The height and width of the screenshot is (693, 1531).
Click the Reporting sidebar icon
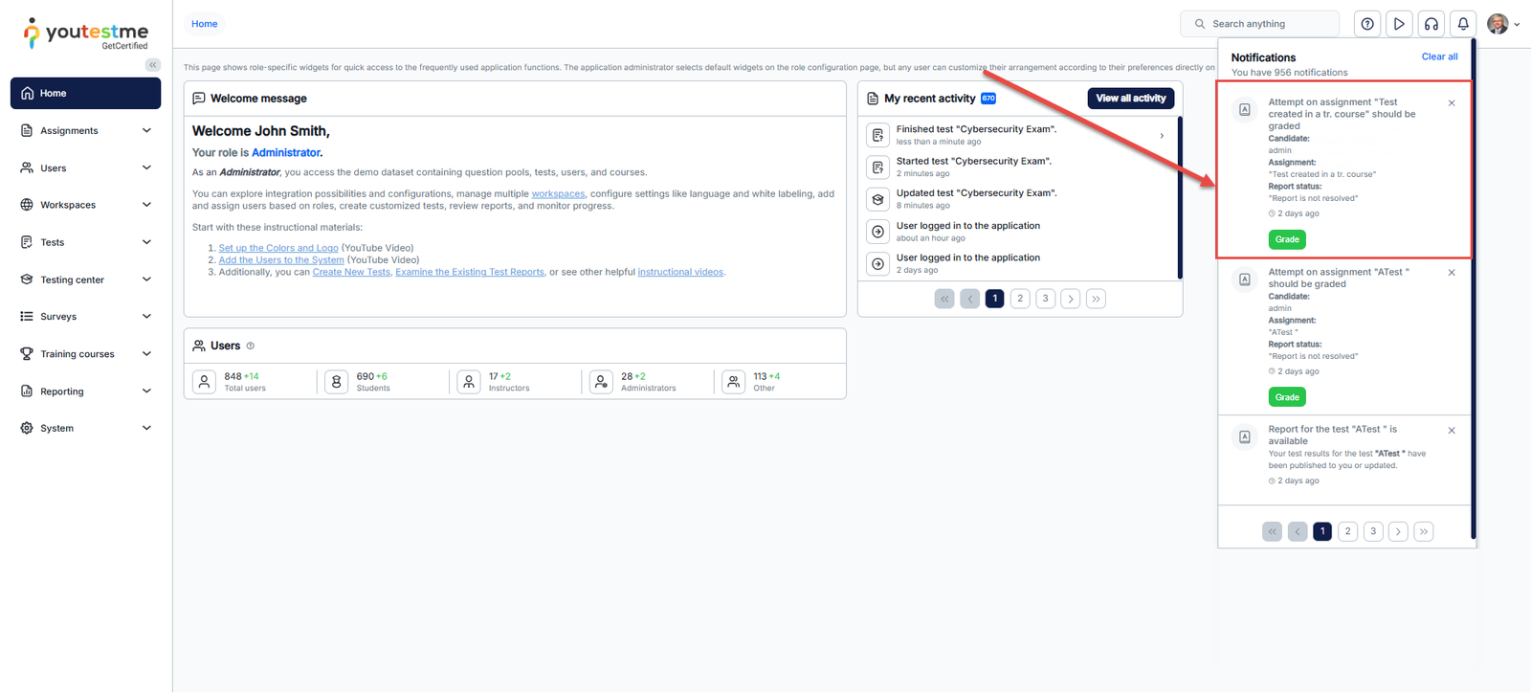tap(27, 391)
